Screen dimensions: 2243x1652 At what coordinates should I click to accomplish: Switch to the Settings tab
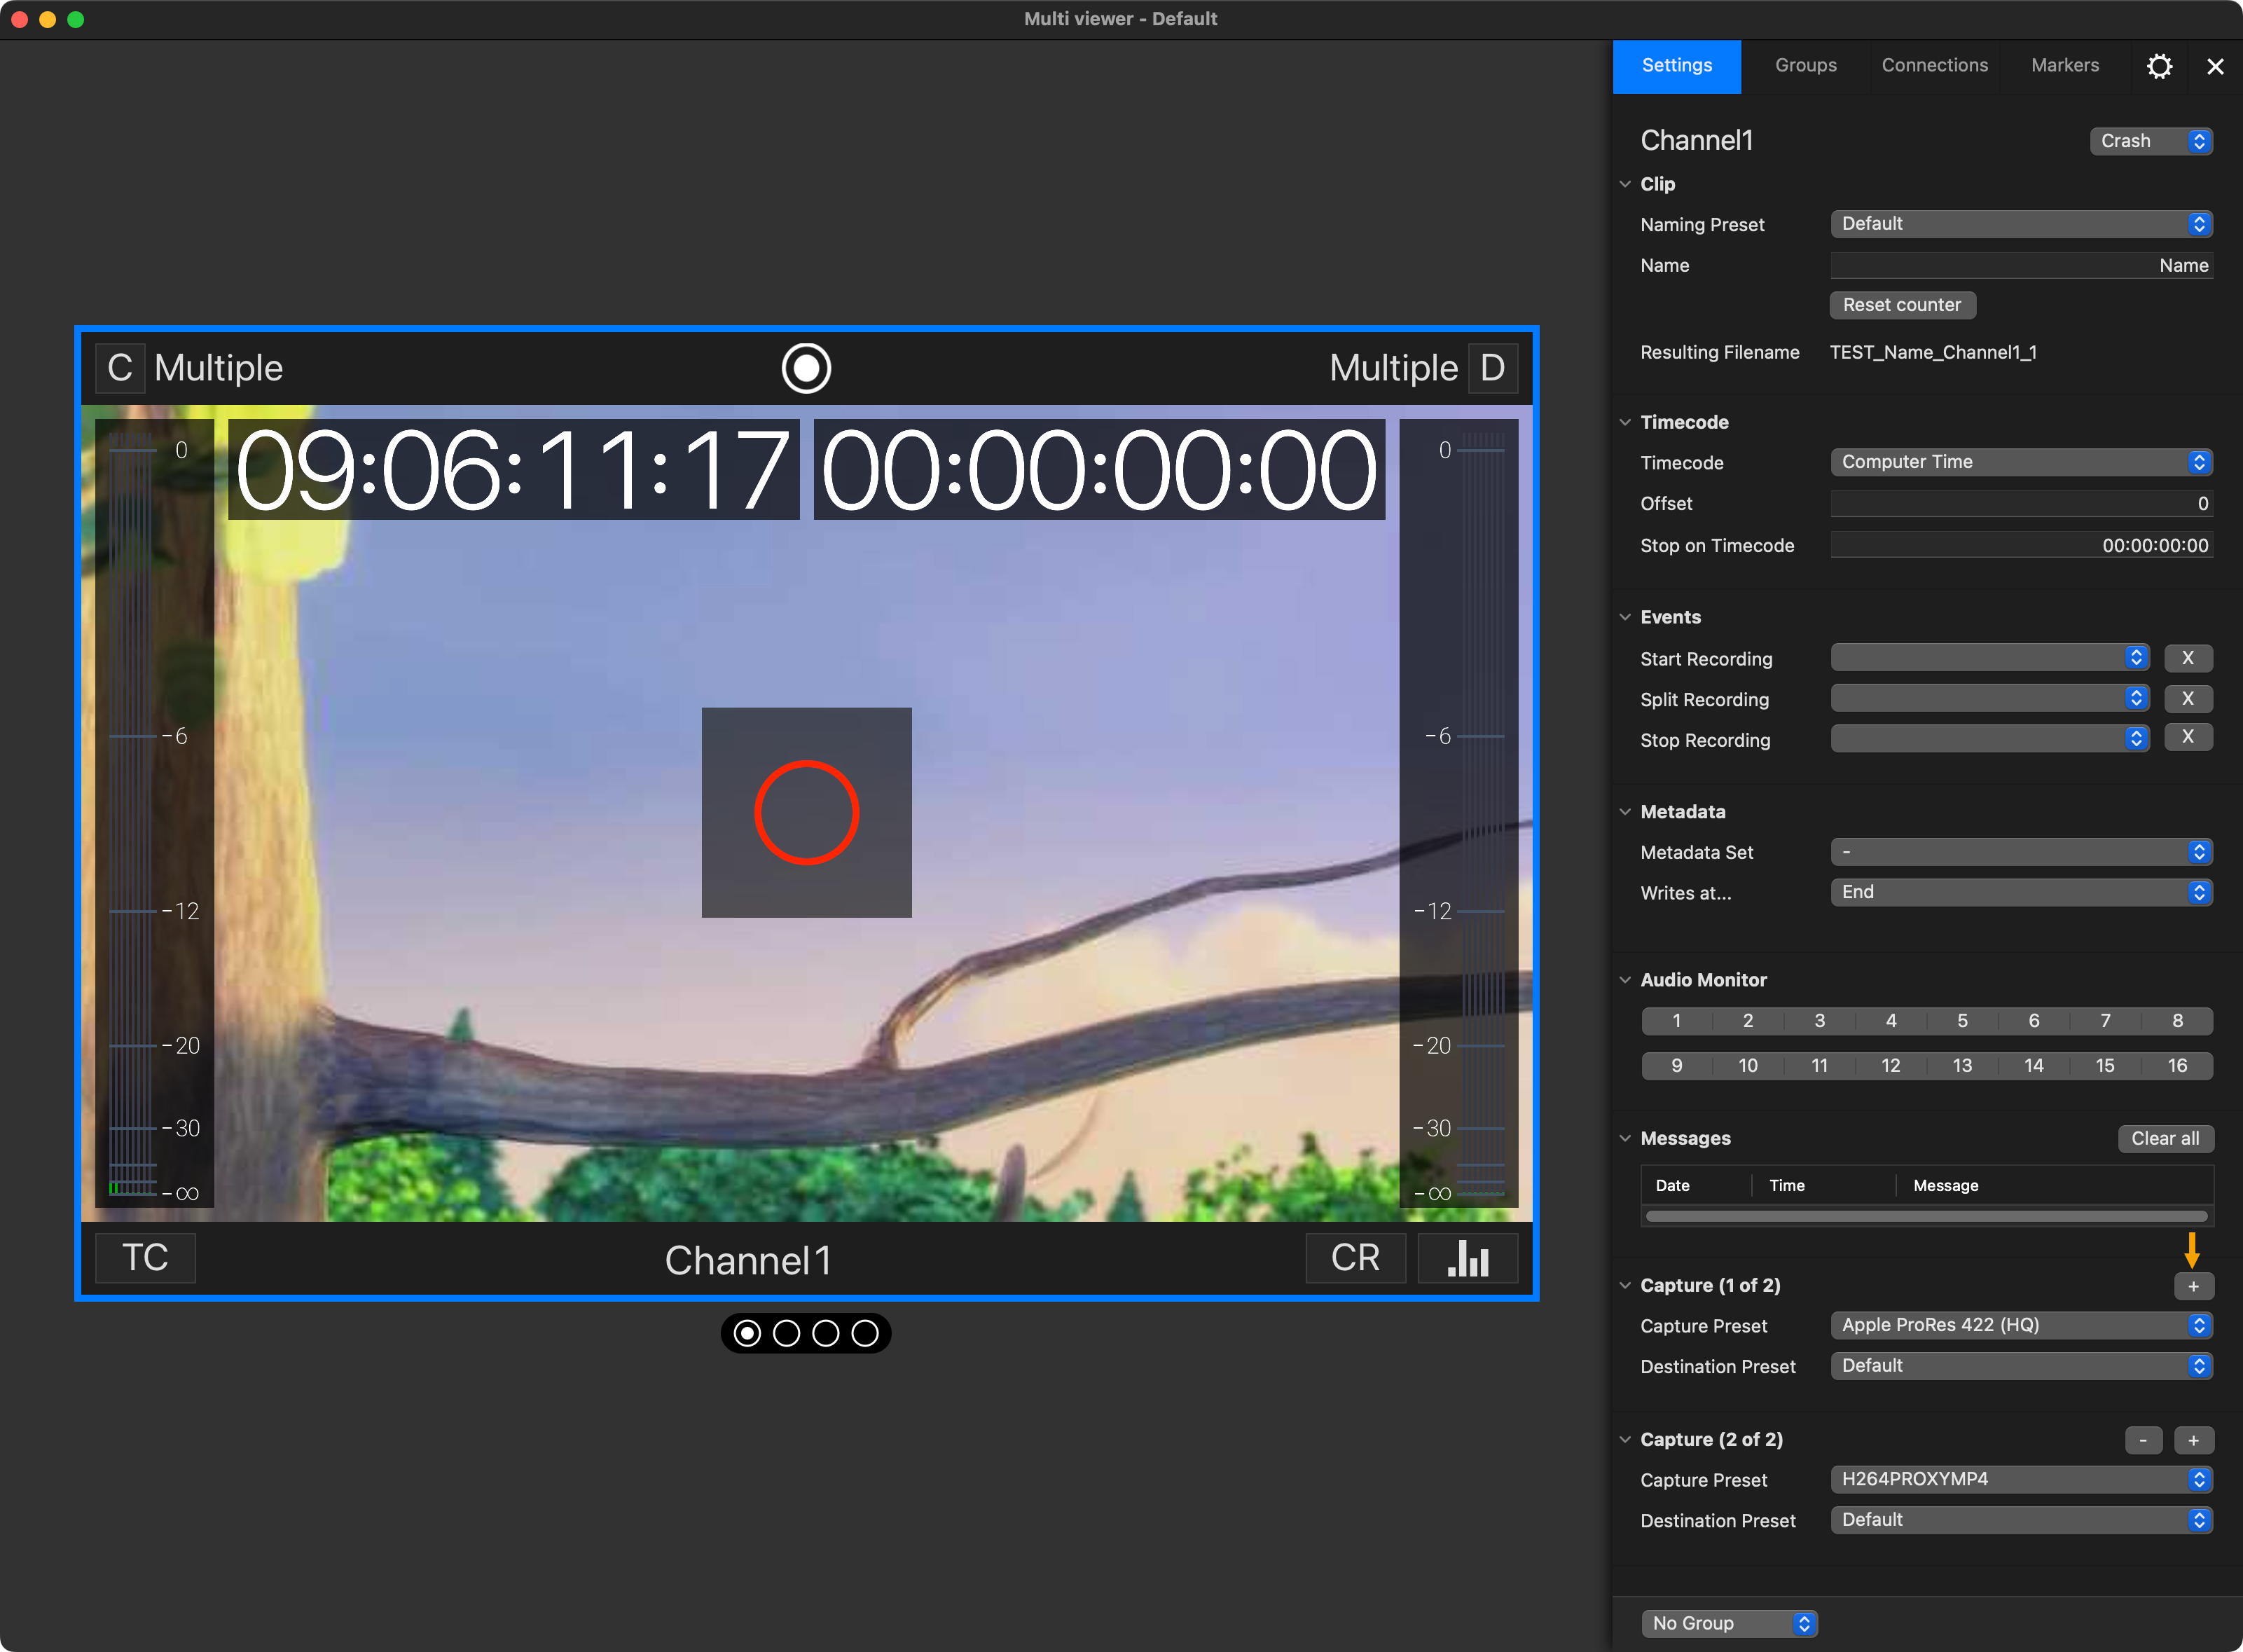(1677, 66)
